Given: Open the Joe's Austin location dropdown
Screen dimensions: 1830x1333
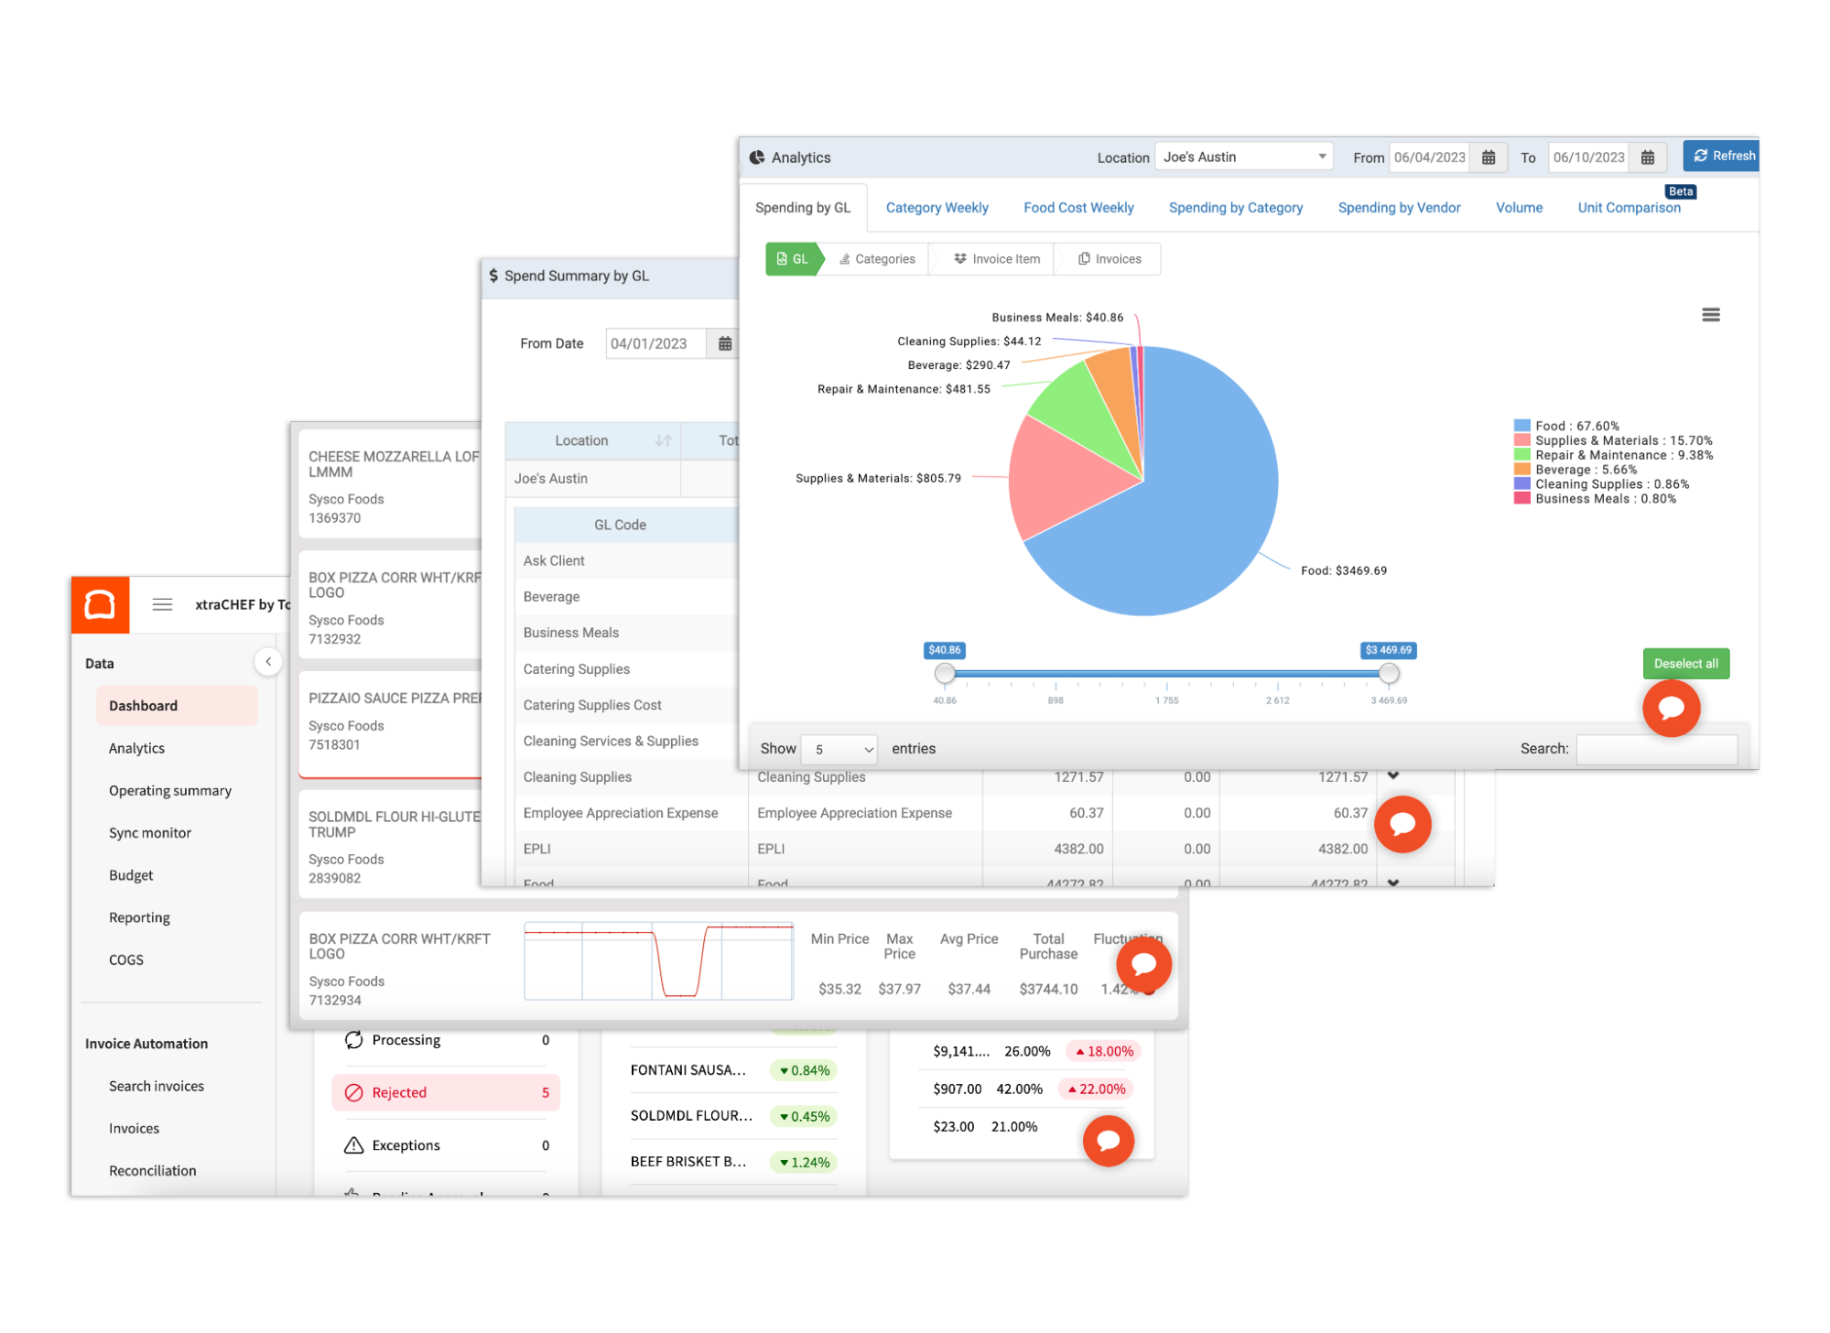Looking at the screenshot, I should click(1242, 156).
